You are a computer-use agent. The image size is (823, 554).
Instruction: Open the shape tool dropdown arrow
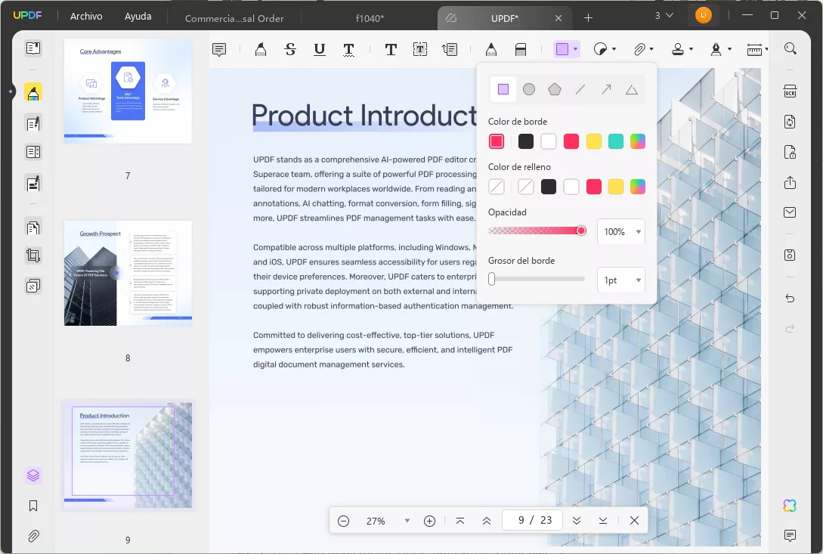(x=576, y=49)
